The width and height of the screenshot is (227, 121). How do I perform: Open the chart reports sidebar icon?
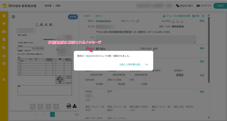coord(4,55)
